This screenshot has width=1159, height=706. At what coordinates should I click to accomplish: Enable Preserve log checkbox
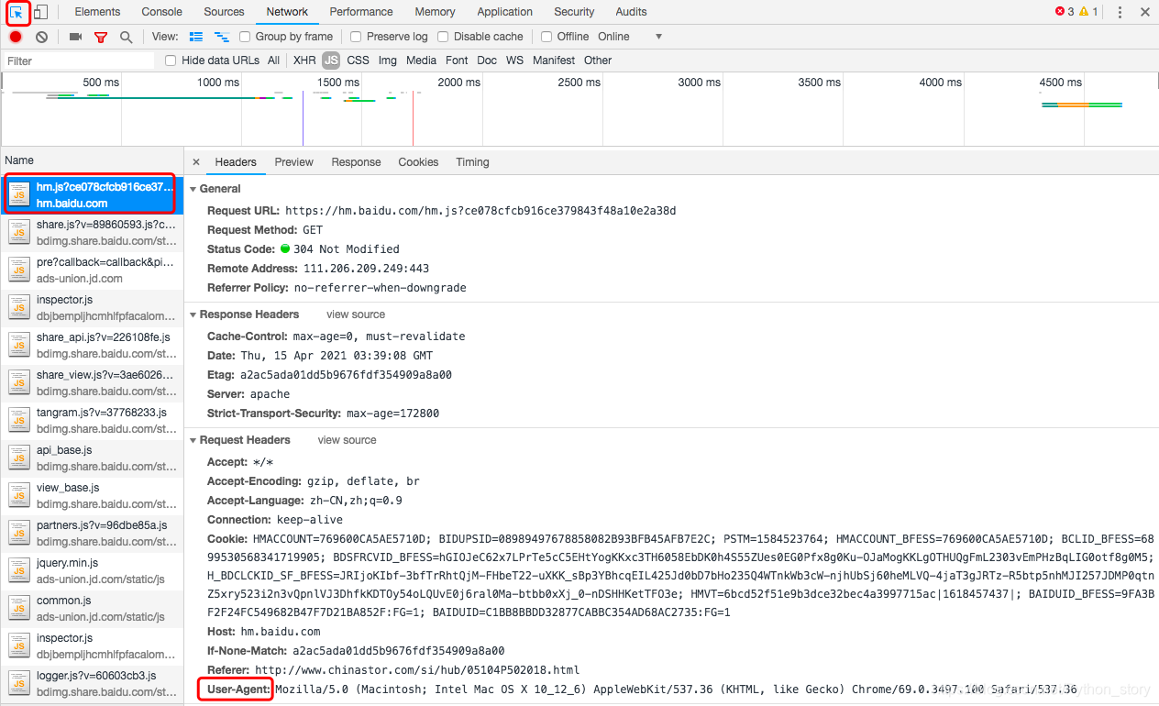click(x=356, y=37)
